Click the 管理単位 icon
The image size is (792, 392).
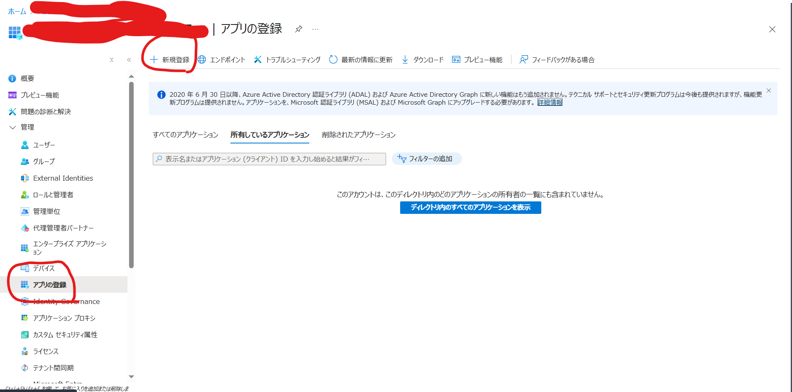coord(25,211)
